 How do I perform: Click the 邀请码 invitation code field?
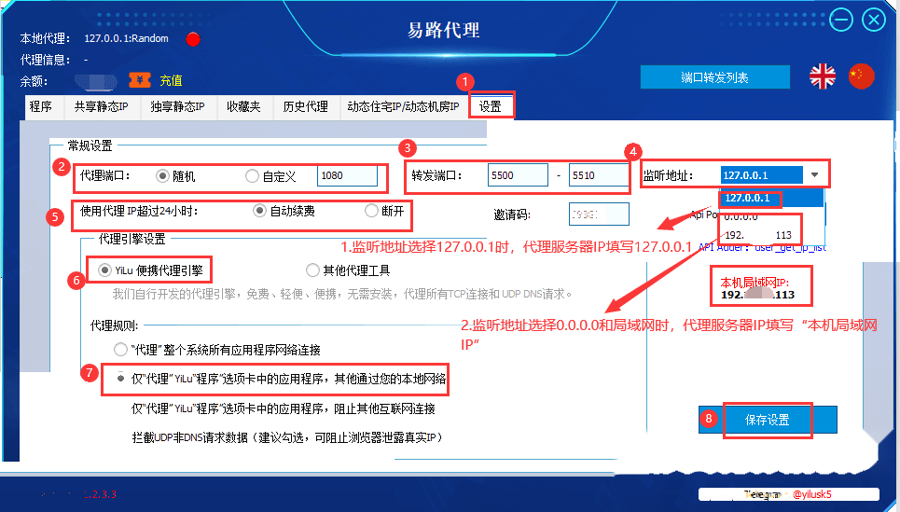599,214
